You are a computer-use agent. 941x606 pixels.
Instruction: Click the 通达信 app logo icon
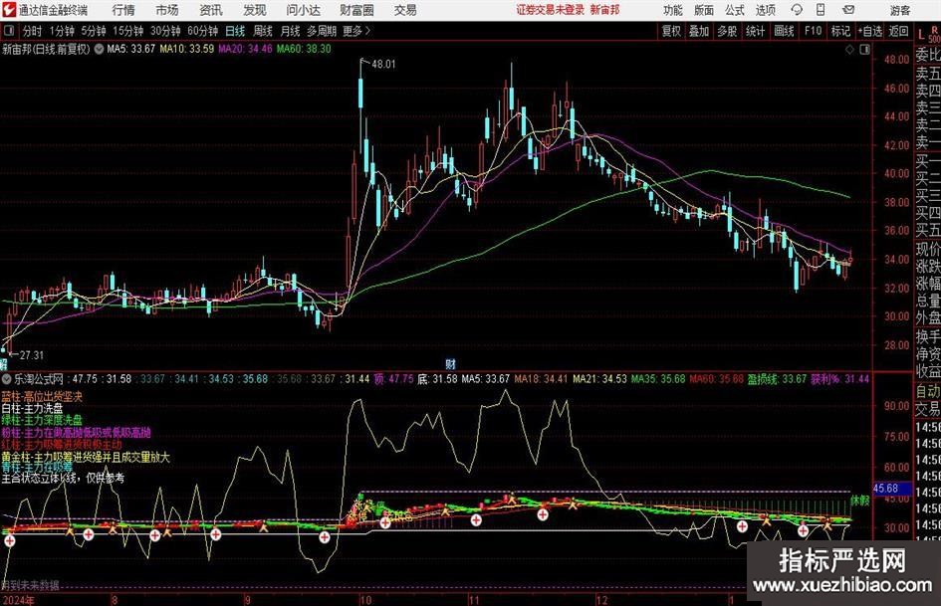point(10,10)
